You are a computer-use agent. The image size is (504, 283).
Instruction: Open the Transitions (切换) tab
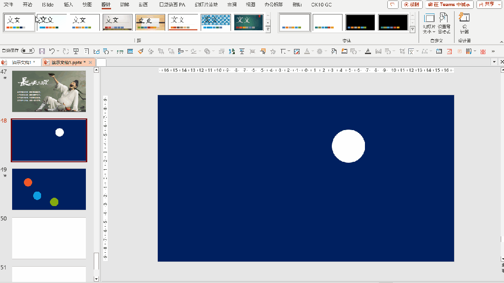click(x=125, y=5)
